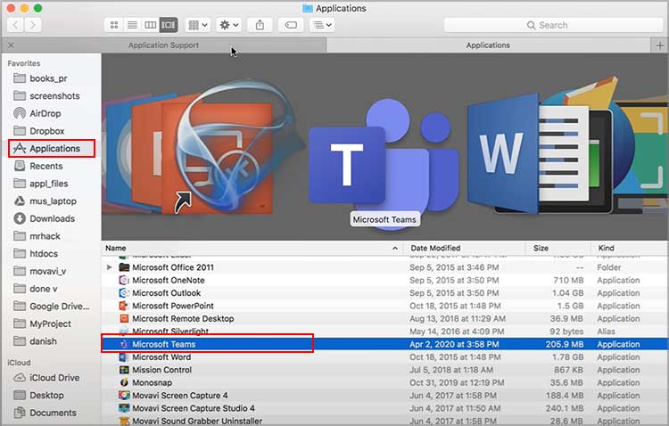Select the Microsoft Teams row
The image size is (669, 426).
[384, 344]
